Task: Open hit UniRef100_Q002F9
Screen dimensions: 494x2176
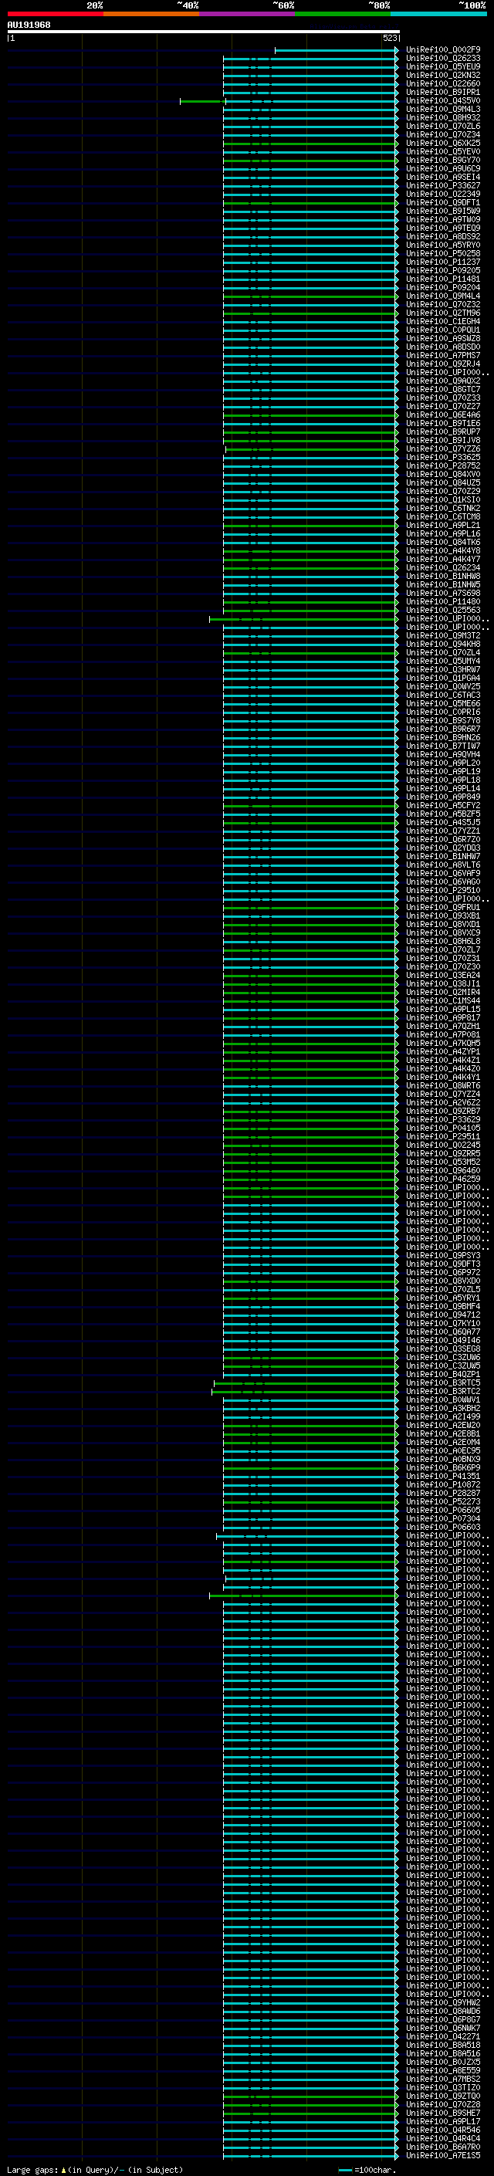Action: (443, 50)
